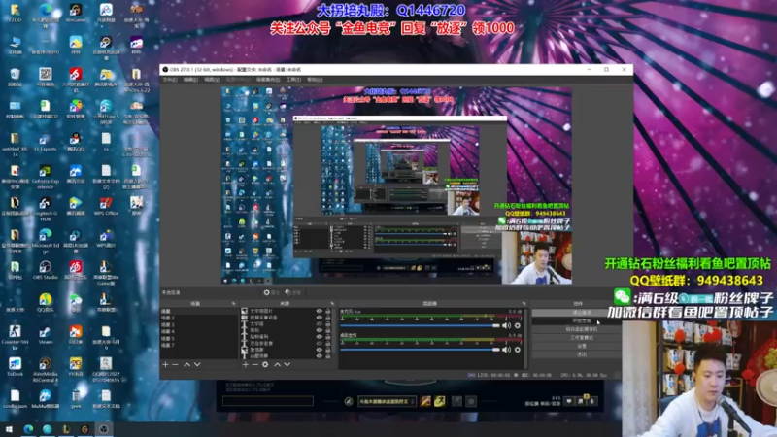This screenshot has width=777, height=437.
Task: Open the WPS Office desktop shortcut
Action: coord(106,206)
